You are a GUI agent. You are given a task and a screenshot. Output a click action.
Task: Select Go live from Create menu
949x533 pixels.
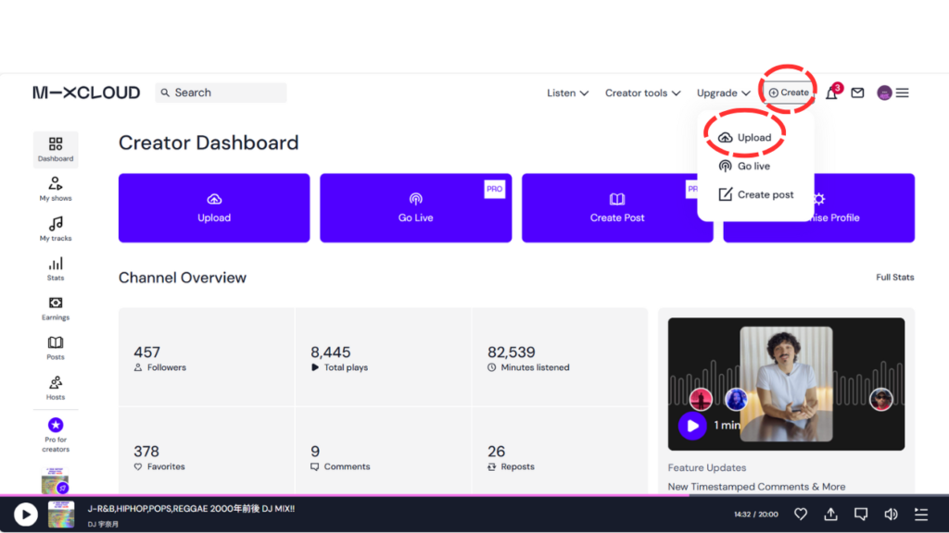pos(753,167)
